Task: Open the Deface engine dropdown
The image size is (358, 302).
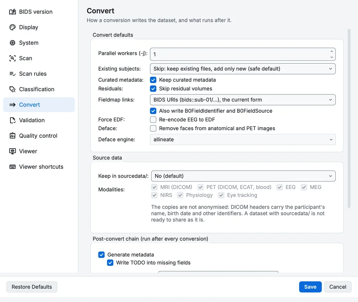Action: click(x=243, y=139)
